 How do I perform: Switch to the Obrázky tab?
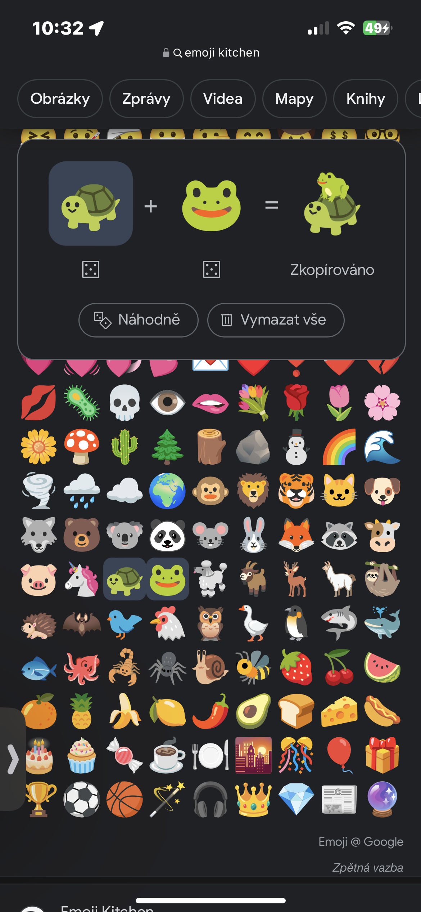click(x=60, y=99)
